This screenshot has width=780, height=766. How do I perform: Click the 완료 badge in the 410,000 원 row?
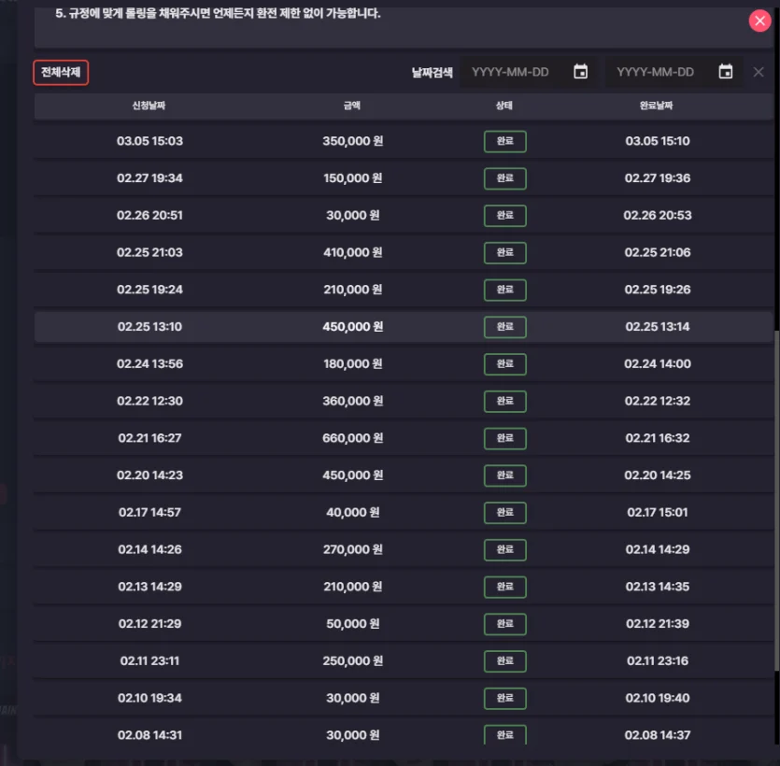tap(505, 252)
